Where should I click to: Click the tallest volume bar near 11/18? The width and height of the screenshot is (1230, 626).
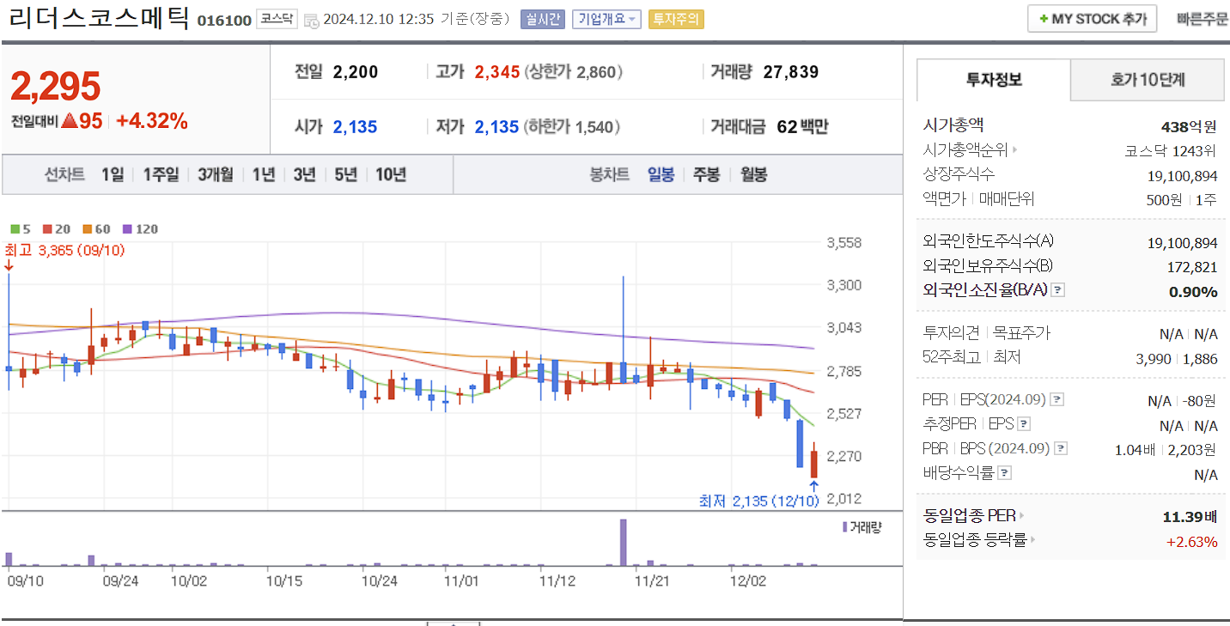(x=624, y=541)
